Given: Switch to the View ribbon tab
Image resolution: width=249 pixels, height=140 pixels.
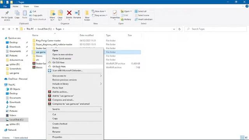Looking at the screenshot, I should (x=36, y=6).
